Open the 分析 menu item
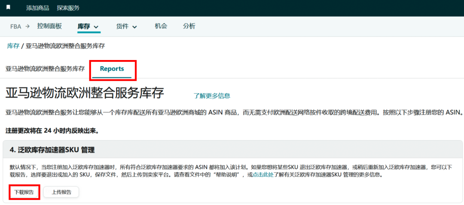 tap(189, 26)
